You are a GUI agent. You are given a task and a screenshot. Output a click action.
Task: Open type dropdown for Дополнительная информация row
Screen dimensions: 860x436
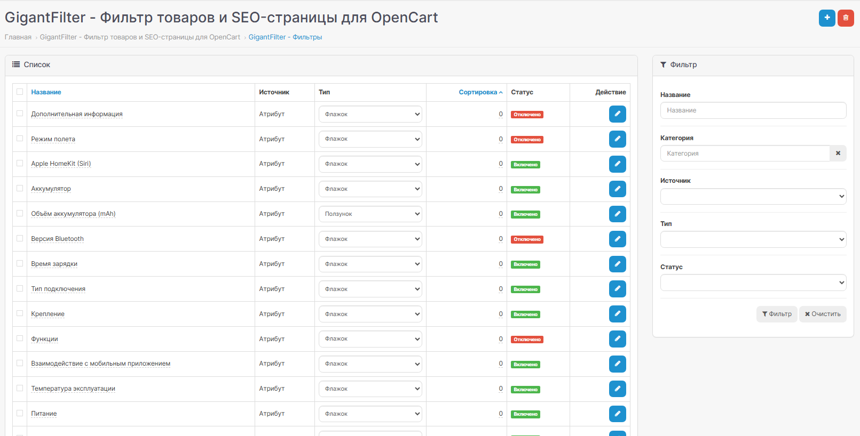coord(370,114)
